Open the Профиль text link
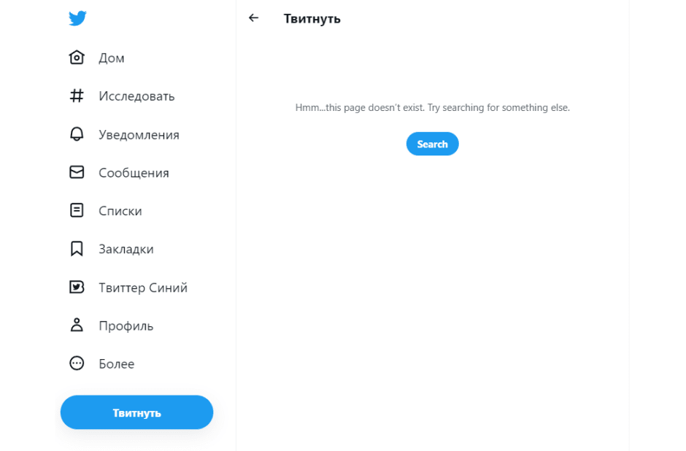 [126, 326]
